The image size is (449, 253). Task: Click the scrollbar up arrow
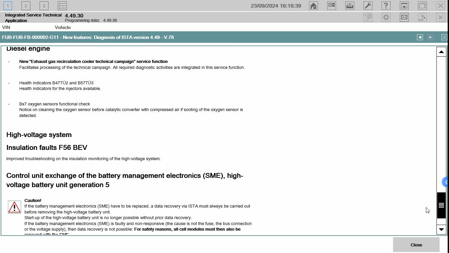(x=441, y=52)
